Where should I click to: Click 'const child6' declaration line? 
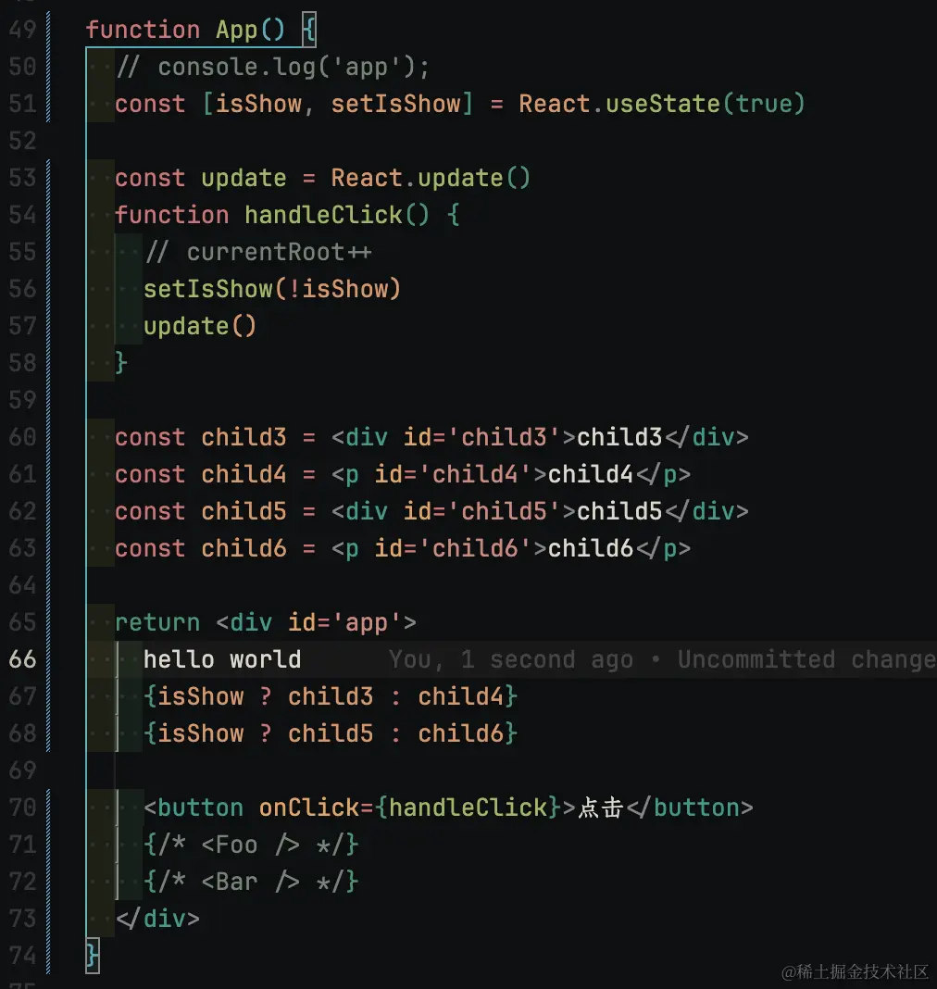pyautogui.click(x=402, y=548)
